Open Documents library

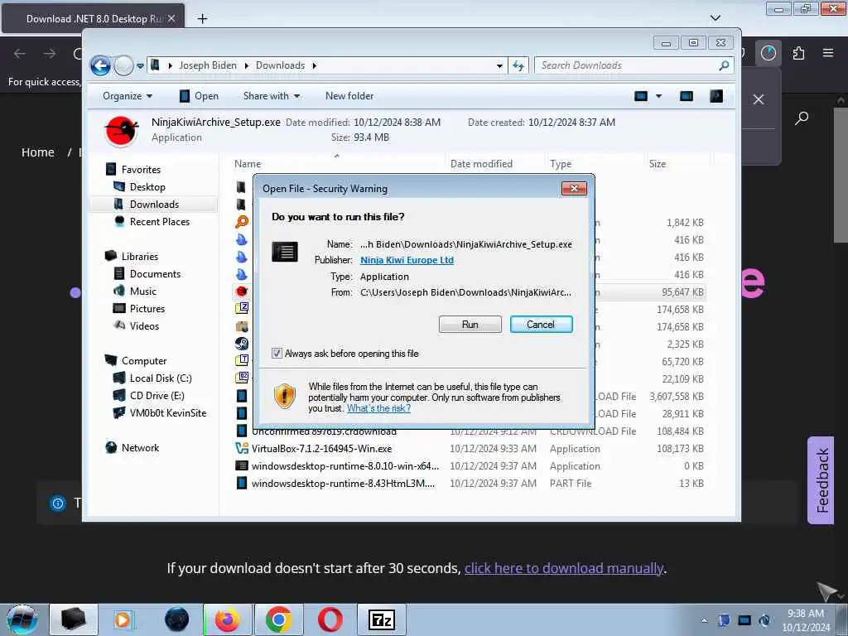(155, 274)
